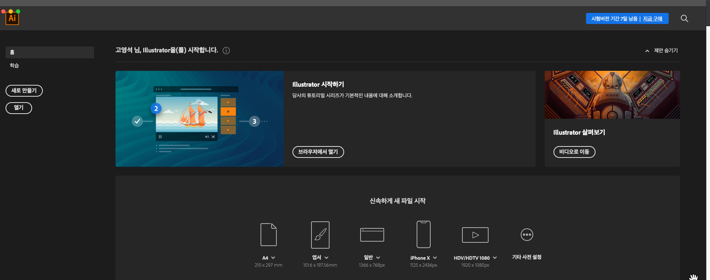Select the 일반 web preset icon
The image size is (710, 280).
pos(372,235)
